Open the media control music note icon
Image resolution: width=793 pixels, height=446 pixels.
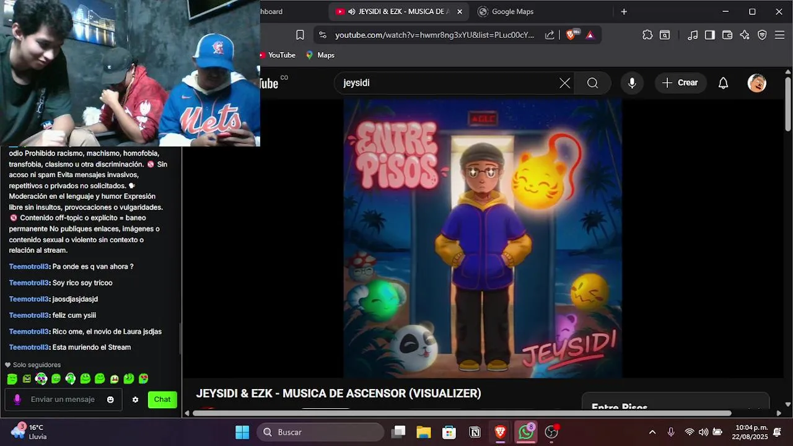693,35
